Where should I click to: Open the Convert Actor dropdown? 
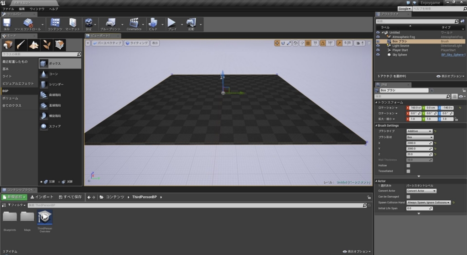pyautogui.click(x=421, y=191)
